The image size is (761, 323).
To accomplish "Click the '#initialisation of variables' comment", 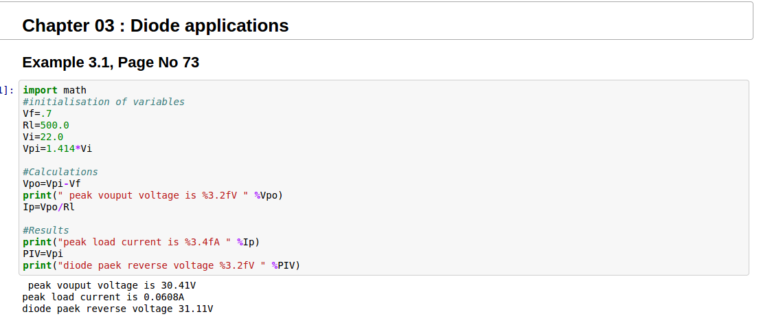I will (x=103, y=102).
